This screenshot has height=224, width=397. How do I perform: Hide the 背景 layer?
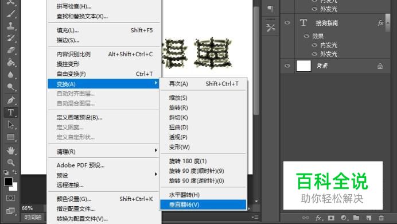point(287,65)
